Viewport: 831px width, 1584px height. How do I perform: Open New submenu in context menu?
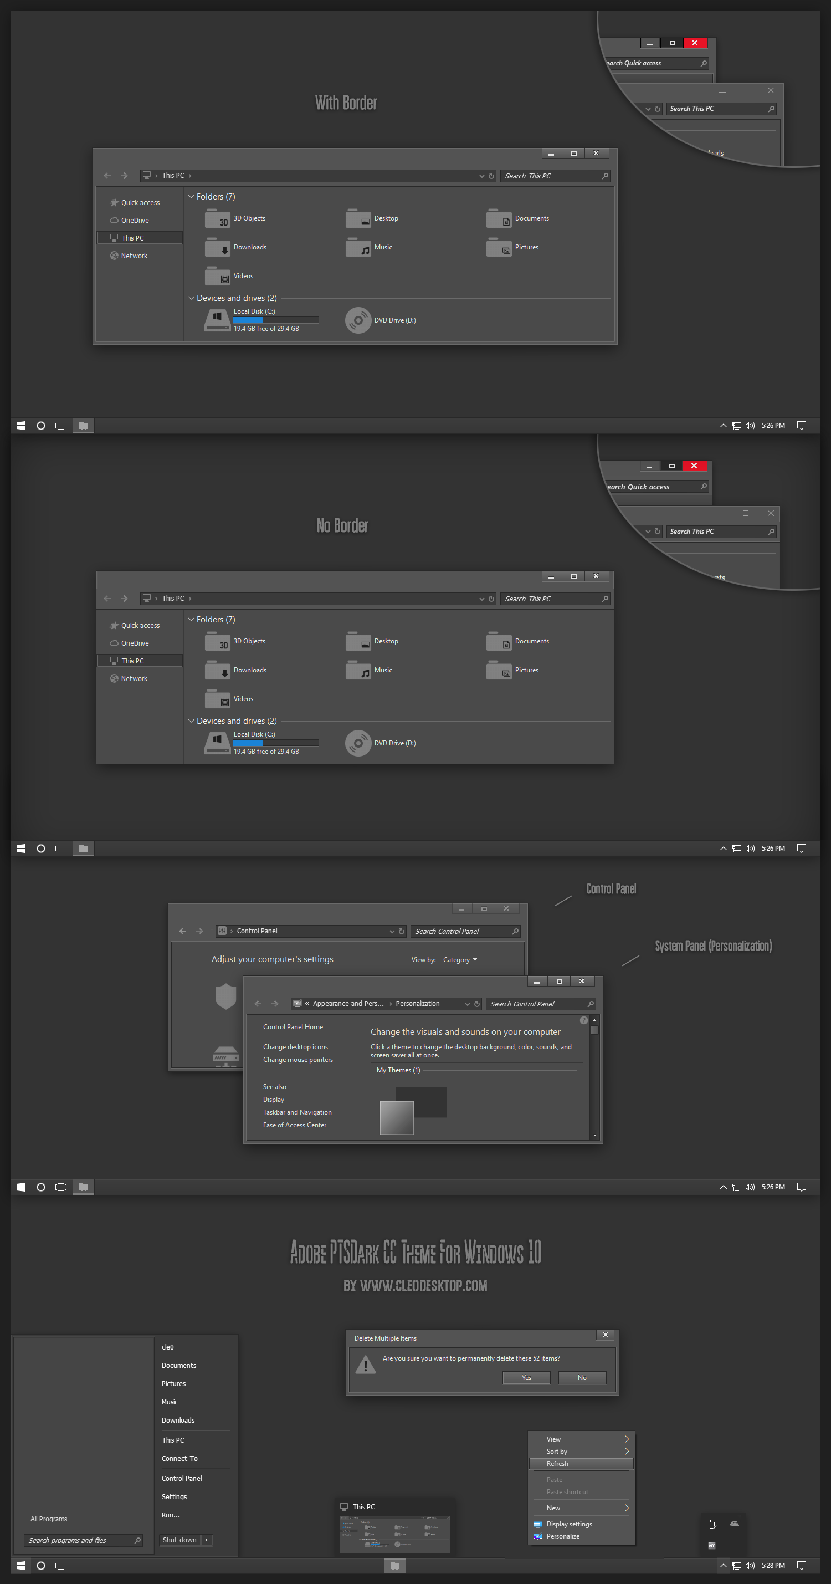[582, 1509]
